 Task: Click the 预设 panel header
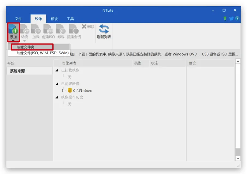pos(211,63)
